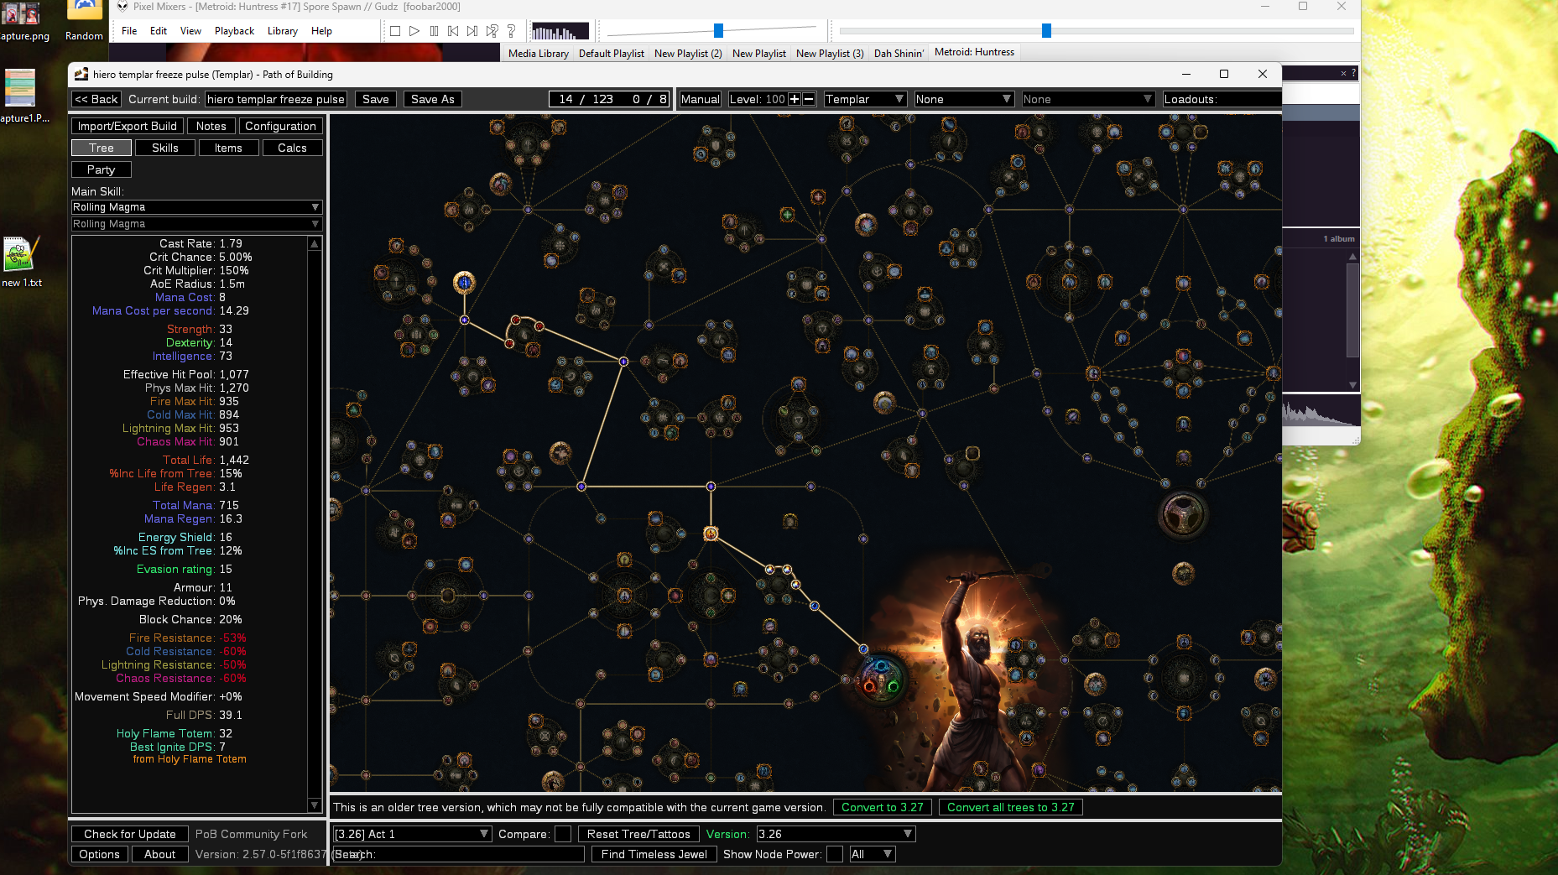Click Convert to 3.27
This screenshot has height=875, width=1558.
[x=883, y=807]
